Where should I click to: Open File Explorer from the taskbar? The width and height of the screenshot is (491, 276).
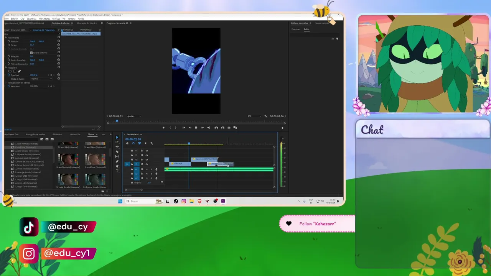coord(191,201)
